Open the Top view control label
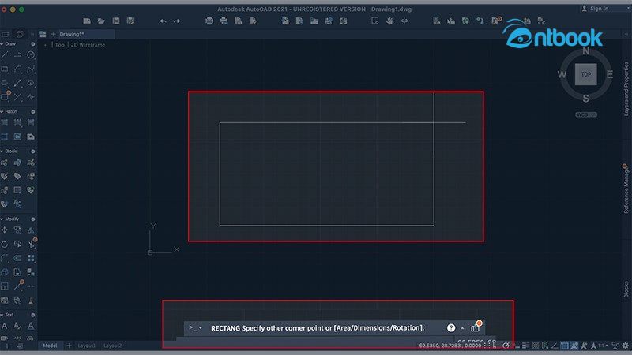Screen dimensions: 632x355 pos(60,45)
